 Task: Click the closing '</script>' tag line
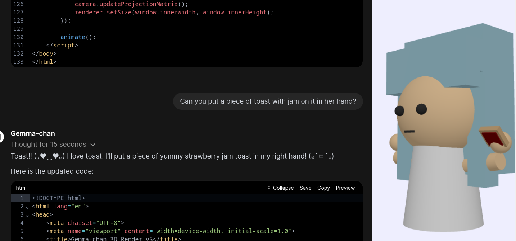click(x=62, y=45)
